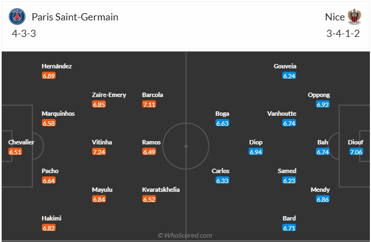The image size is (371, 242).
Task: Open the Paris Saint-Germain team name link
Action: tap(75, 17)
